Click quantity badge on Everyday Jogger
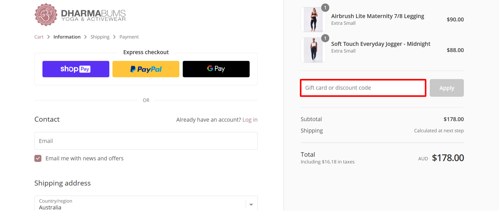Screen dimensions: 499x215 325,38
